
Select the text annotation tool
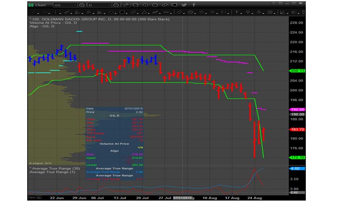[237, 12]
